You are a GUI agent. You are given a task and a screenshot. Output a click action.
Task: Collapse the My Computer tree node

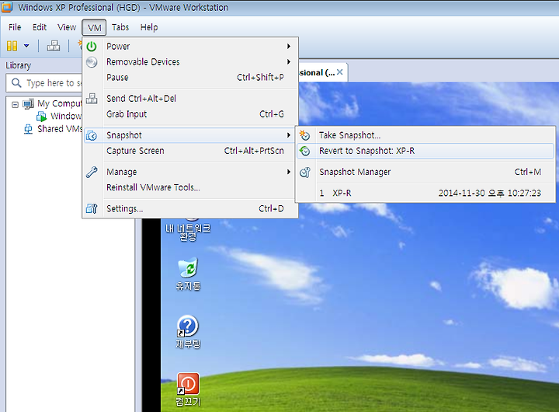coord(15,105)
